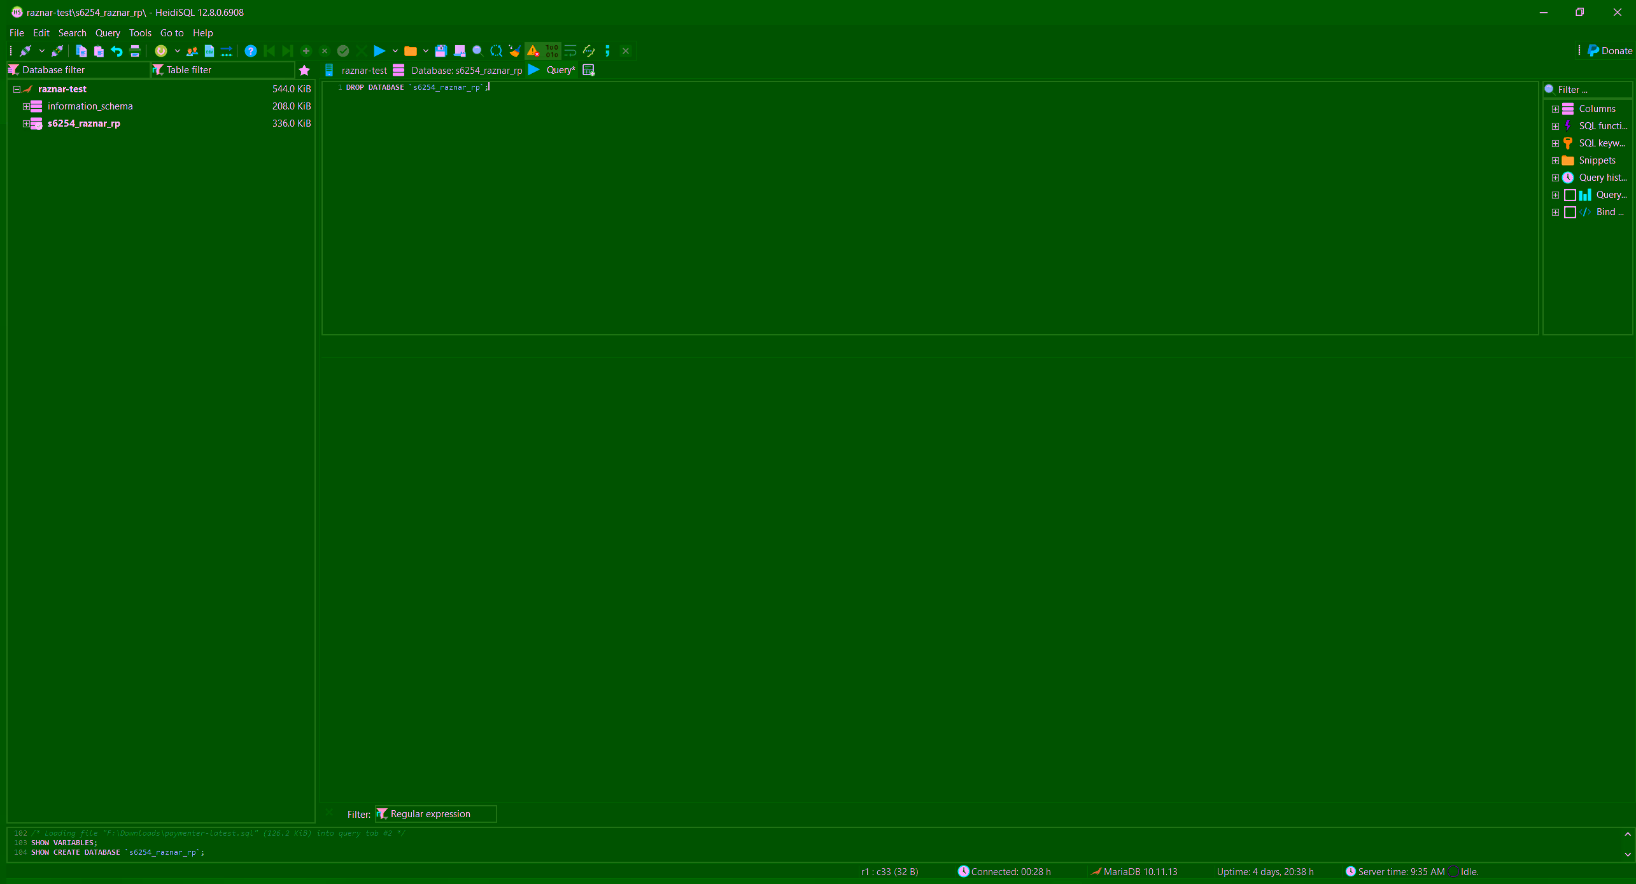Expand the s6254_raznar_rp database node
The width and height of the screenshot is (1636, 884).
26,123
